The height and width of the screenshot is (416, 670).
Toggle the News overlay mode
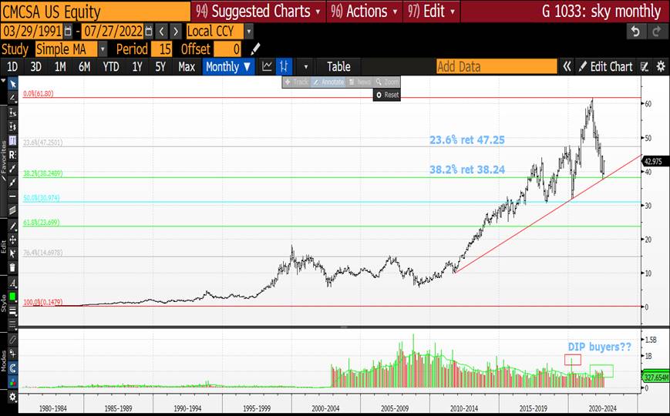coord(359,82)
